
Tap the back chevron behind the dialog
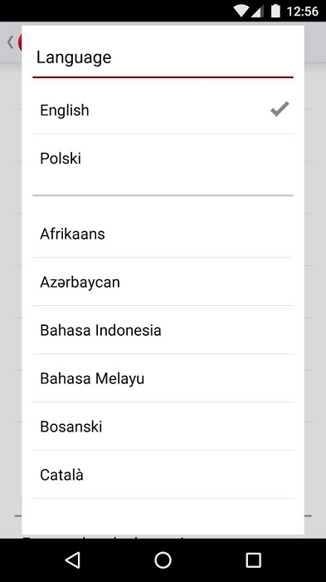coord(11,42)
